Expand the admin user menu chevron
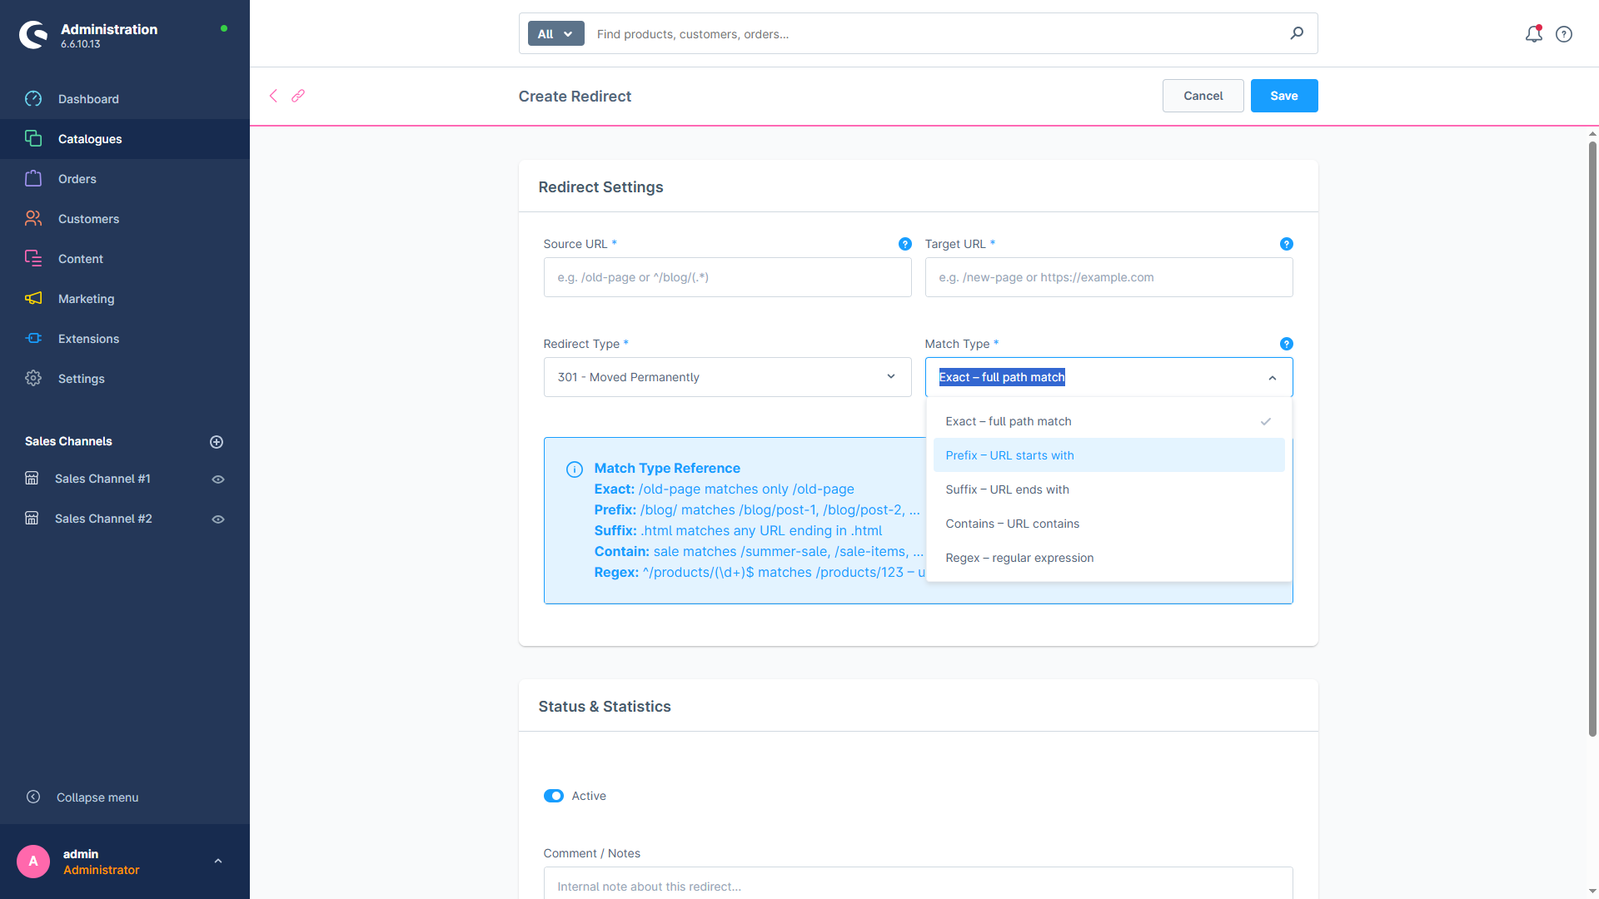 [218, 862]
